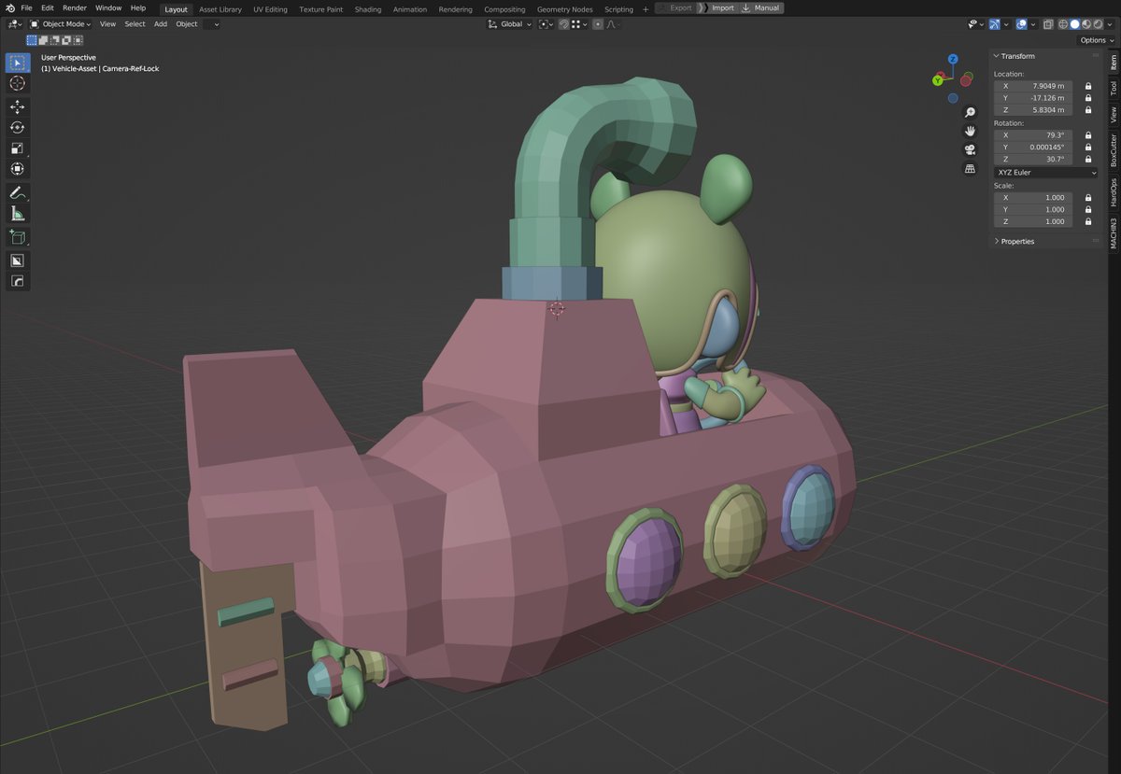The height and width of the screenshot is (774, 1121).
Task: Toggle snapping magnet in header
Action: coord(564,24)
